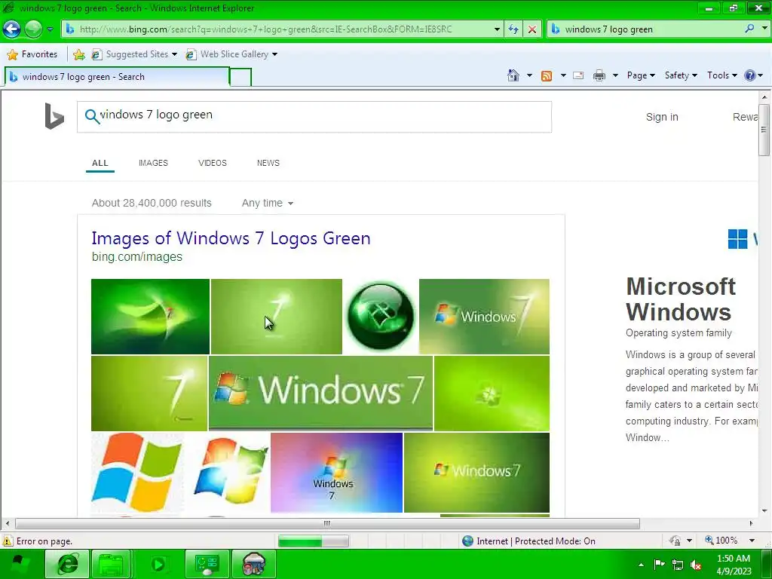Expand the Home button dropdown arrow
772x579 pixels.
click(x=529, y=75)
